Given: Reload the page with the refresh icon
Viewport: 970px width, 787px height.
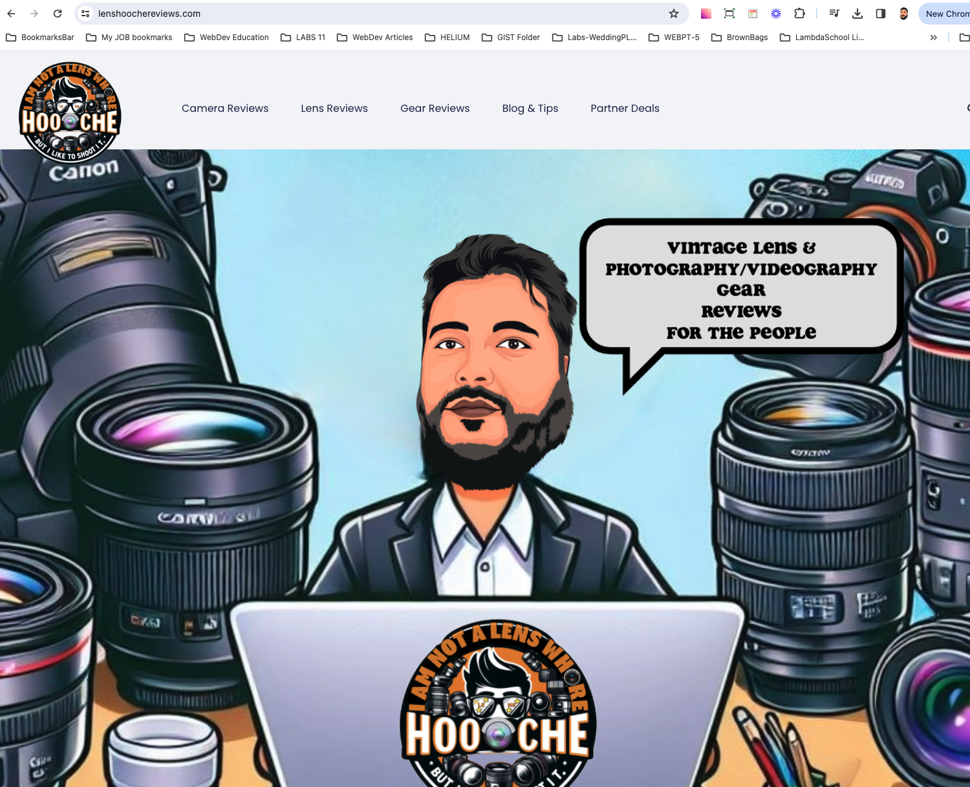Looking at the screenshot, I should point(58,14).
